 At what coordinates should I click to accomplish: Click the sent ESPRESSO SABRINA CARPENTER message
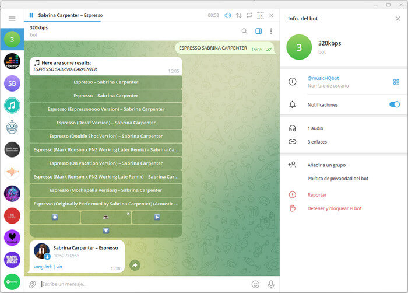pos(225,48)
